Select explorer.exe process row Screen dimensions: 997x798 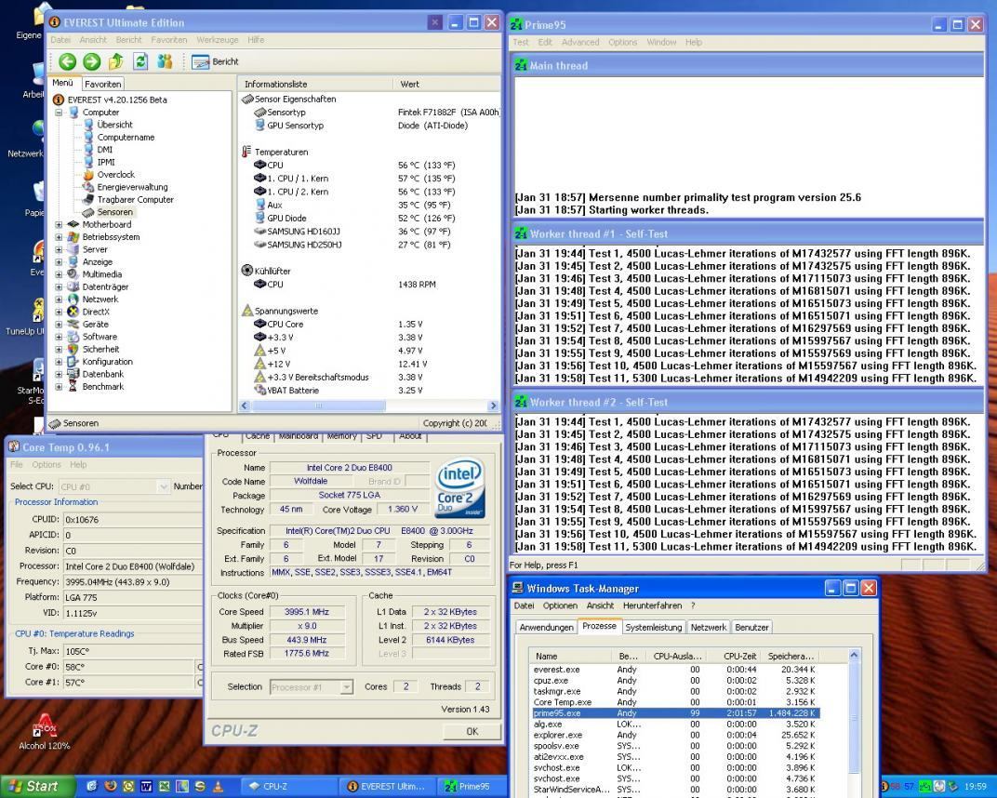coord(675,735)
